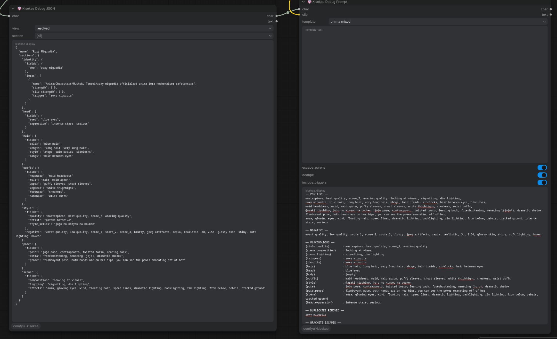The width and height of the screenshot is (557, 339).
Task: Toggle the dedupe switch
Action: (542, 175)
